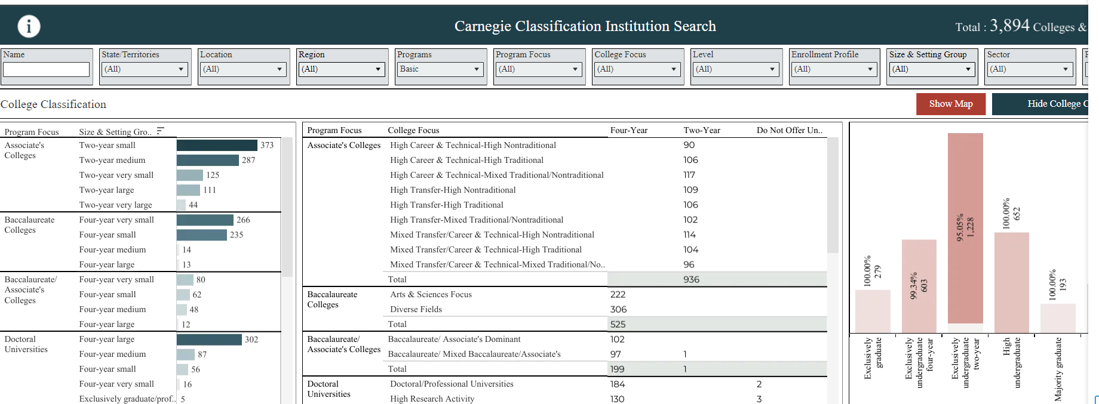Click the Four-Year column header
This screenshot has width=1099, height=404.
[629, 130]
